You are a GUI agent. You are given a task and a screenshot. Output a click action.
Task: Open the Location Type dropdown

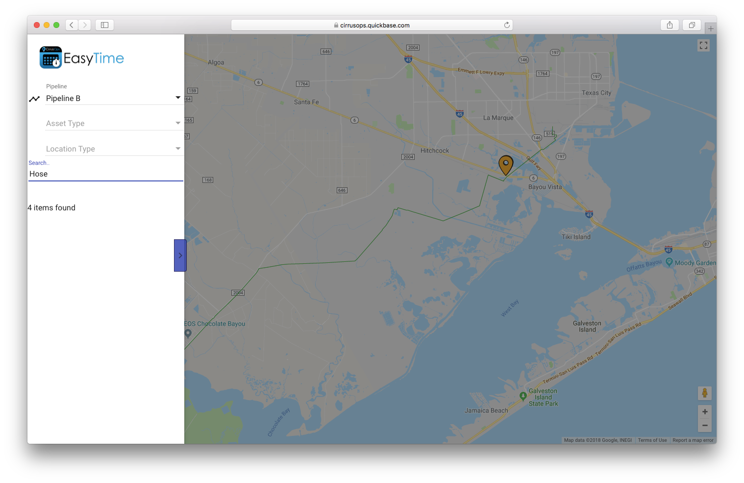coord(177,148)
